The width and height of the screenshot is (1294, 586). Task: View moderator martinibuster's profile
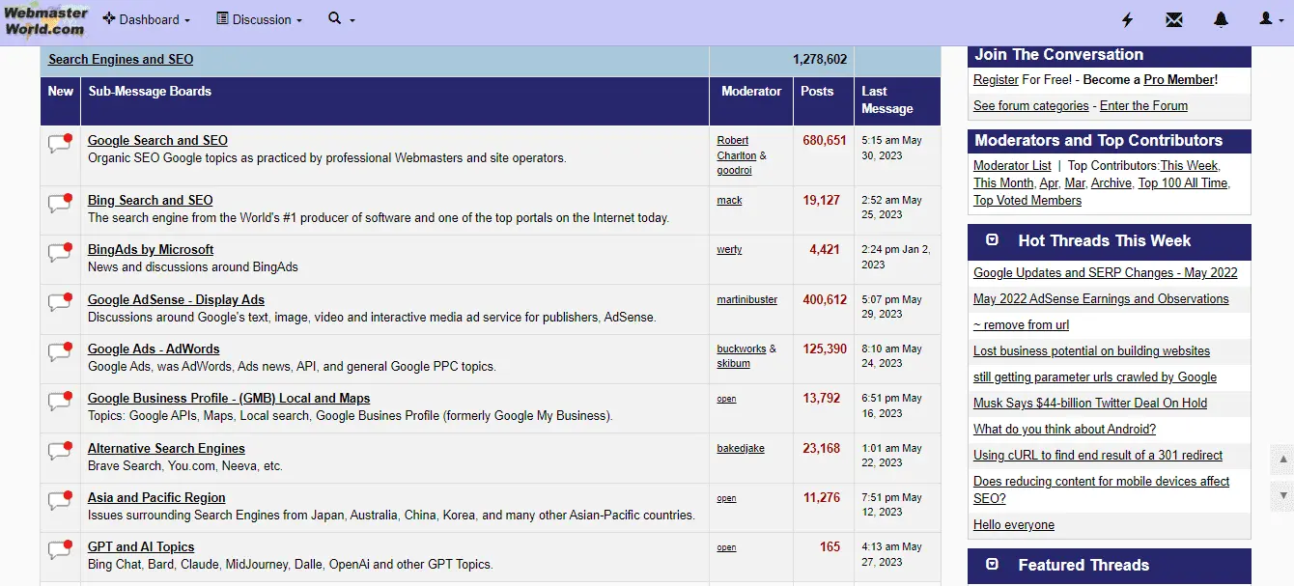pyautogui.click(x=746, y=300)
